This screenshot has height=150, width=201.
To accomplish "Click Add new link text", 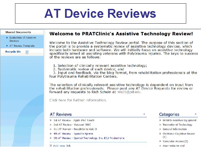I will click(62, 146).
